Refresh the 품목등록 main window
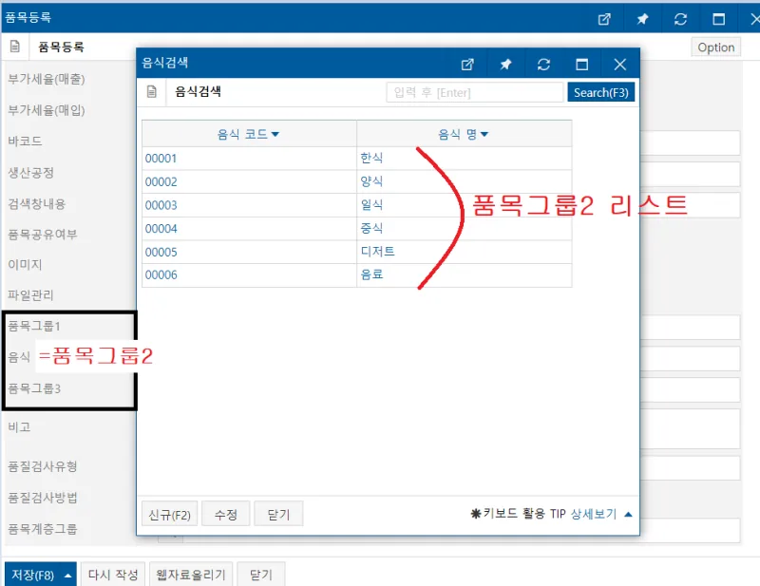Viewport: 760px width, 586px height. click(680, 19)
